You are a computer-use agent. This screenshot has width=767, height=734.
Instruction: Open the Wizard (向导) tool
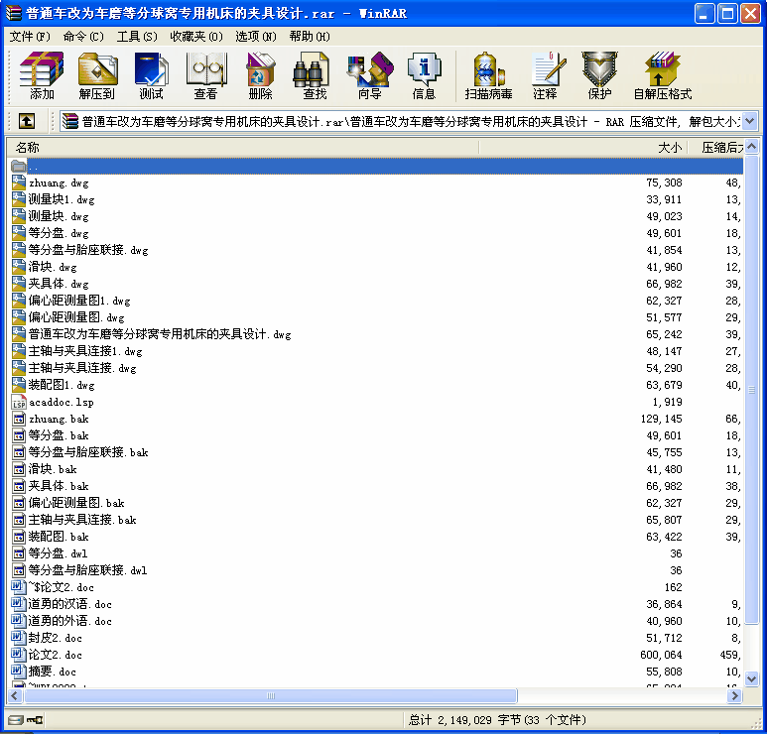click(x=369, y=76)
